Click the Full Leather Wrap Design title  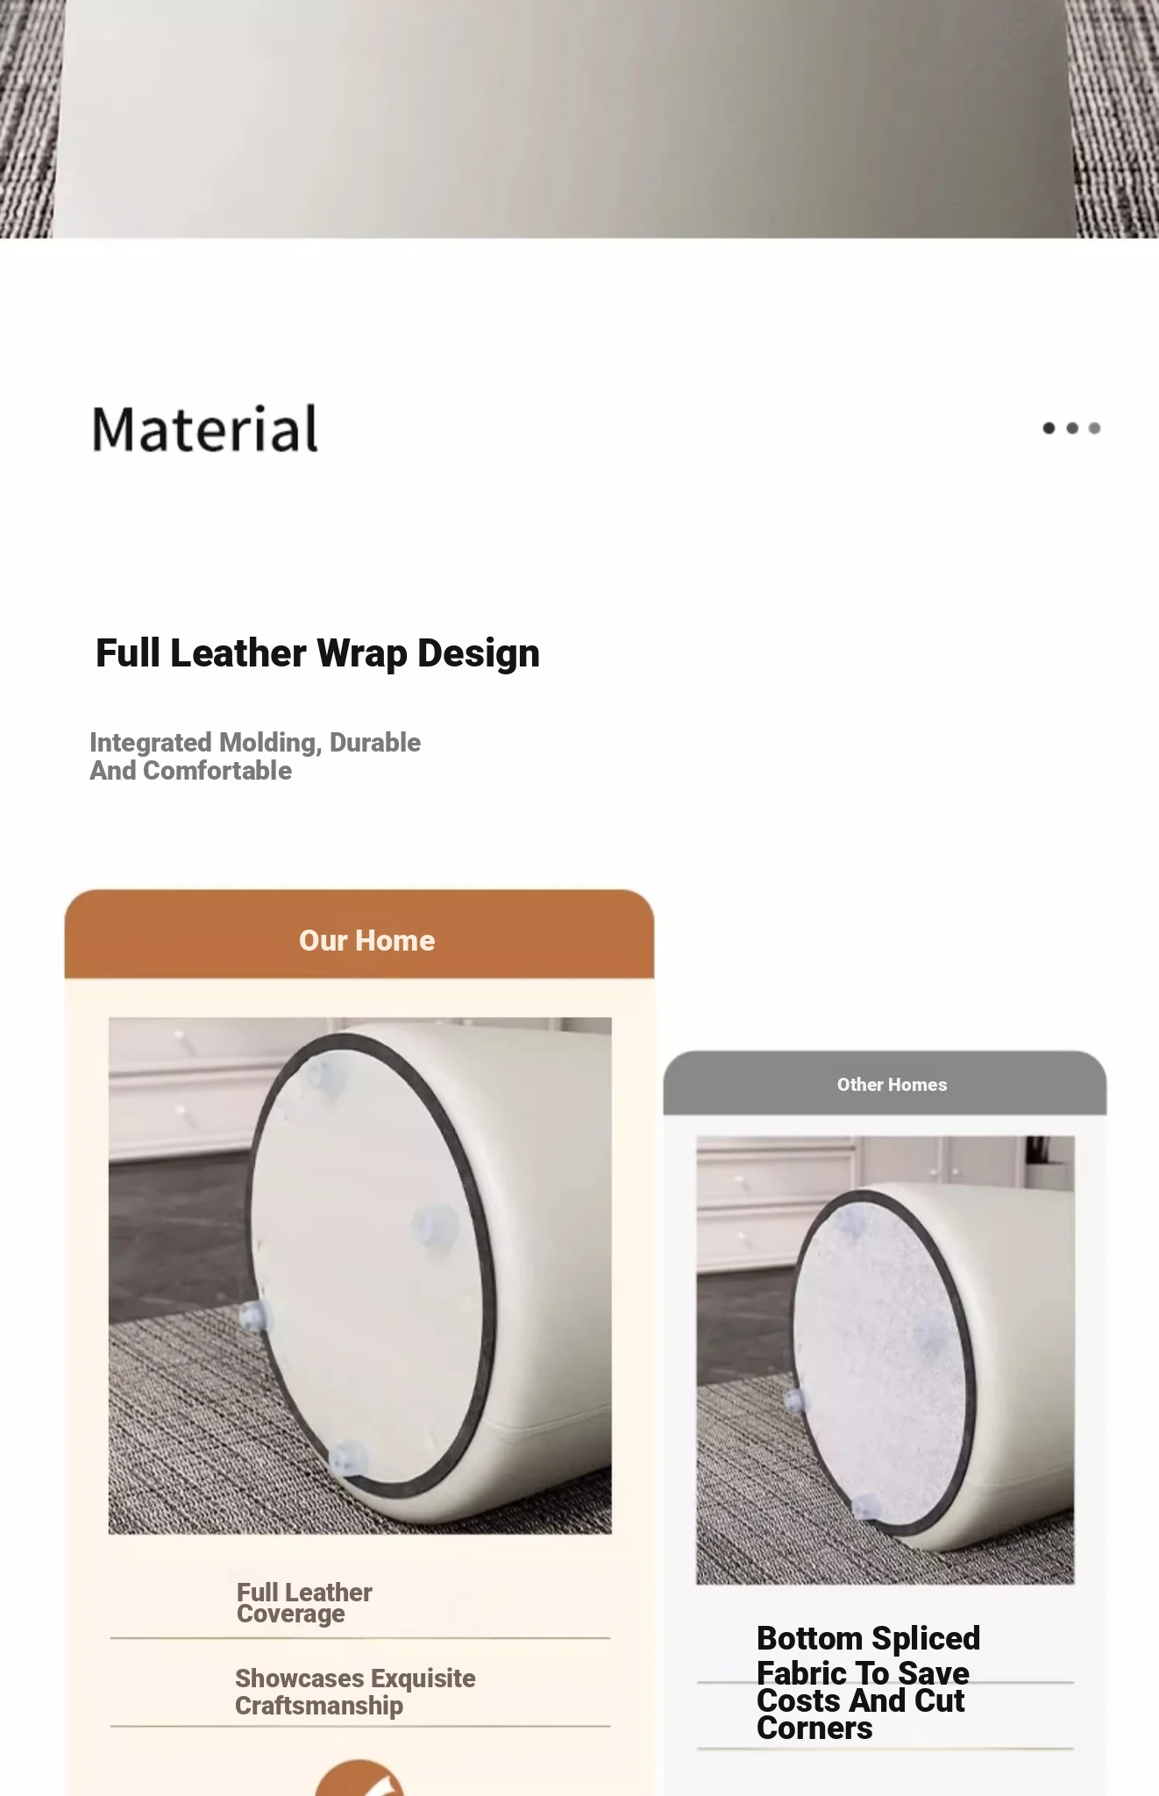click(x=317, y=653)
